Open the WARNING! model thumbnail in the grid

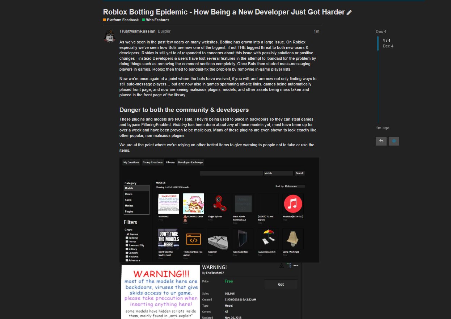(169, 203)
